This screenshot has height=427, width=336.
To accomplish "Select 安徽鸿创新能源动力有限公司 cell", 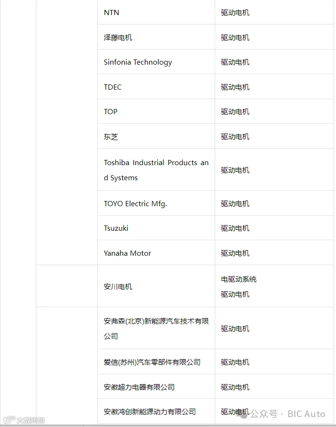I will tap(156, 411).
